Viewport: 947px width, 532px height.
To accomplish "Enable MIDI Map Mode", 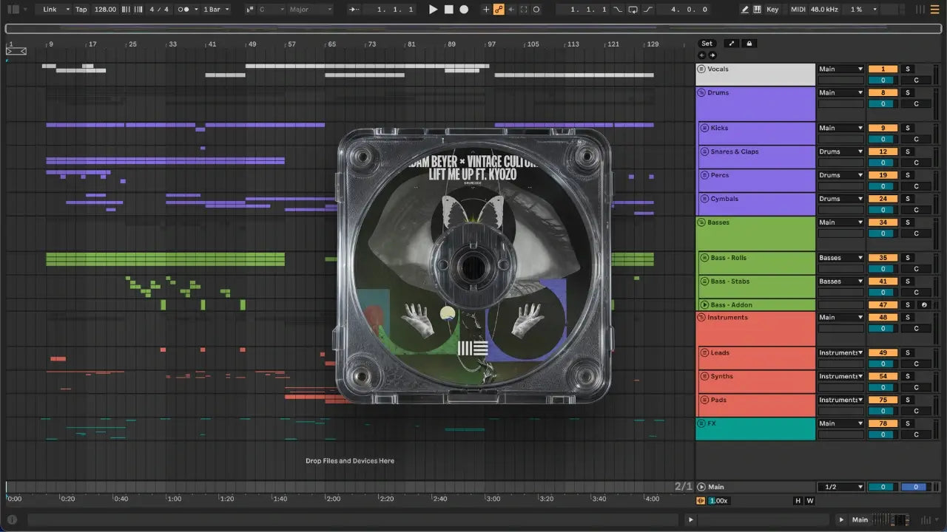I will point(798,10).
